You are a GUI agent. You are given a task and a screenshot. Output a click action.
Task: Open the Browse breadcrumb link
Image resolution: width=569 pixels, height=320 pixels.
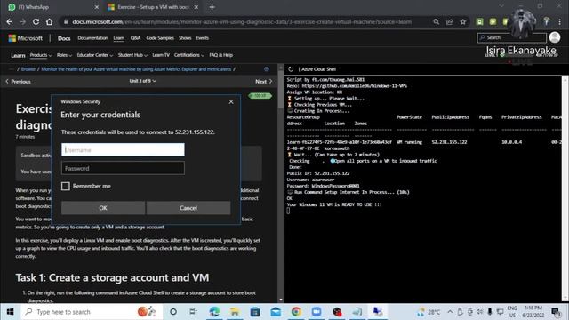click(28, 69)
